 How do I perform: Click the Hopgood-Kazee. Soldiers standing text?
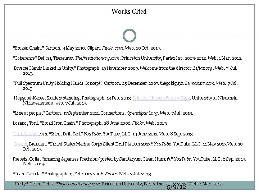click(x=47, y=98)
